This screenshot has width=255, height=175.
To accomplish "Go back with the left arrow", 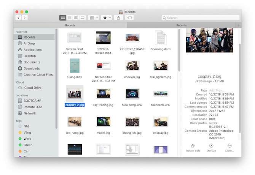I will pos(18,18).
